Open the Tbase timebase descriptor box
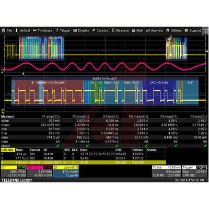 167,171
